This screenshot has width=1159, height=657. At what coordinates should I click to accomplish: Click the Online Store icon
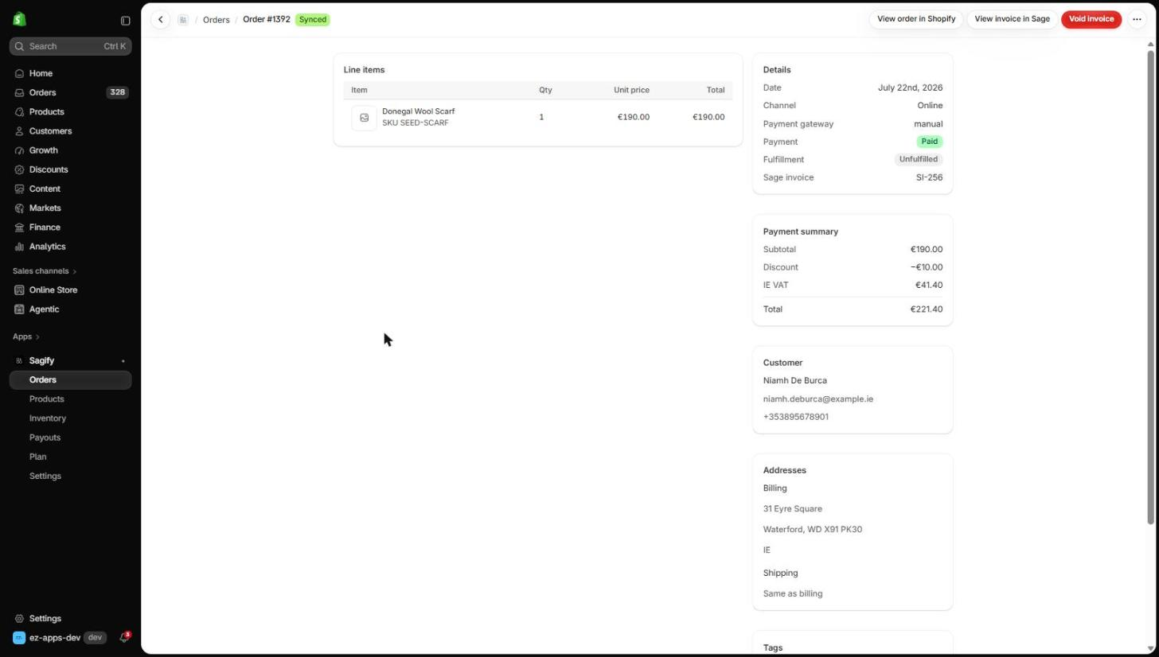[x=20, y=290]
